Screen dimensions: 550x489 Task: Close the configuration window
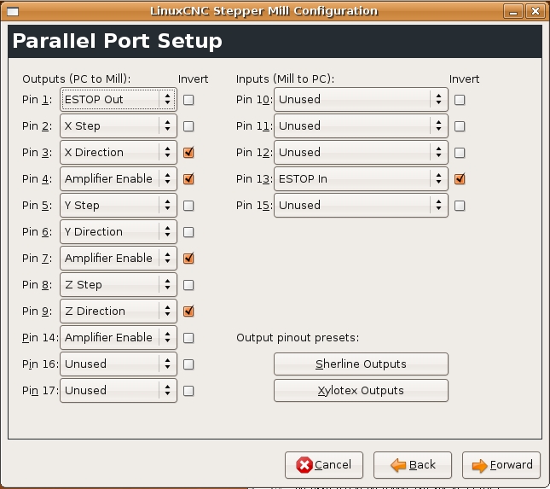pos(536,12)
